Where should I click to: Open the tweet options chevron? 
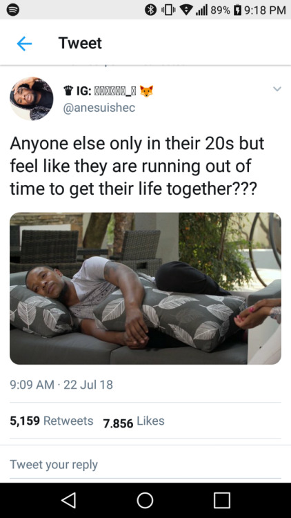(277, 89)
